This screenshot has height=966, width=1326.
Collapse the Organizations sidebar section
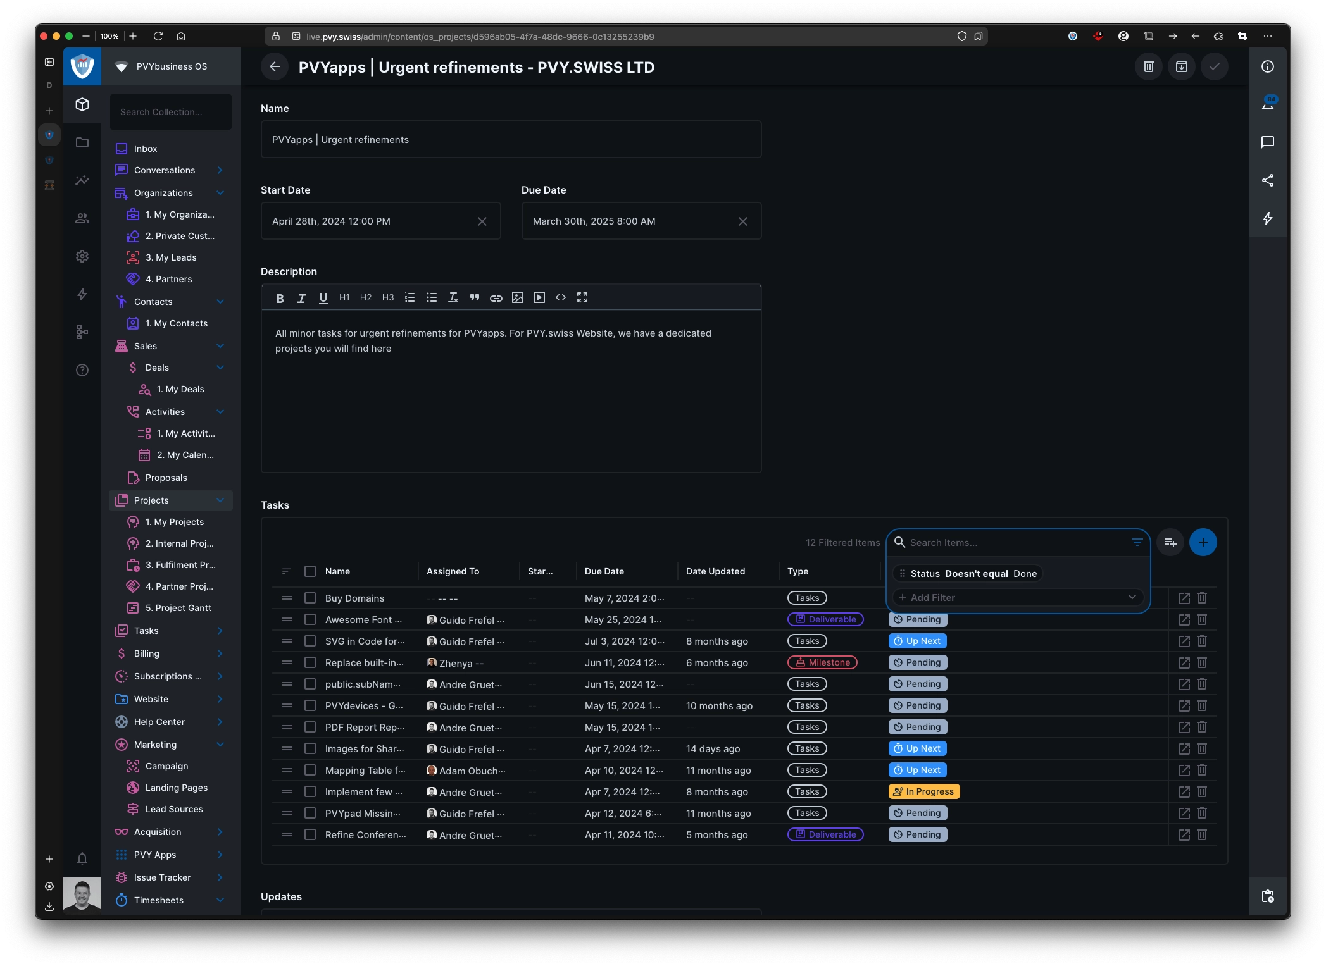[220, 193]
